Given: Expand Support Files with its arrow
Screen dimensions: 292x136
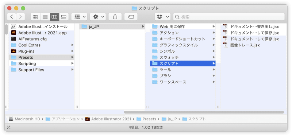Looking at the screenshot, I should point(72,70).
